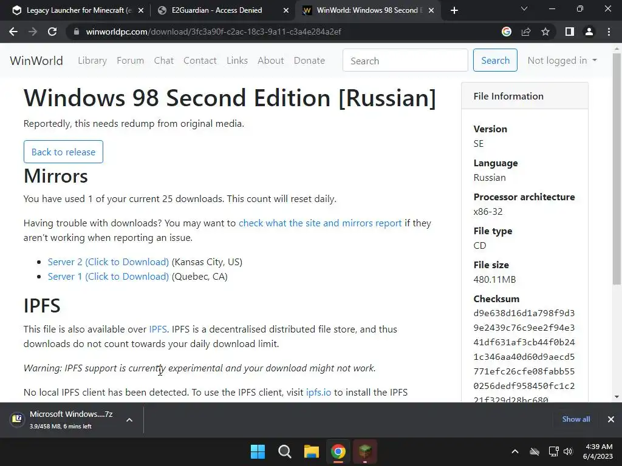Select the File size value 480.11MB
Viewport: 622px width, 466px height.
coord(494,279)
